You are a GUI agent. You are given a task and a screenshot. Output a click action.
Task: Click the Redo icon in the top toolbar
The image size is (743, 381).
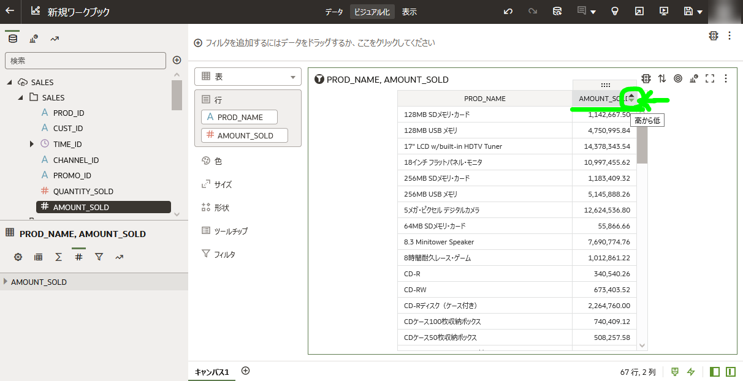tap(532, 12)
